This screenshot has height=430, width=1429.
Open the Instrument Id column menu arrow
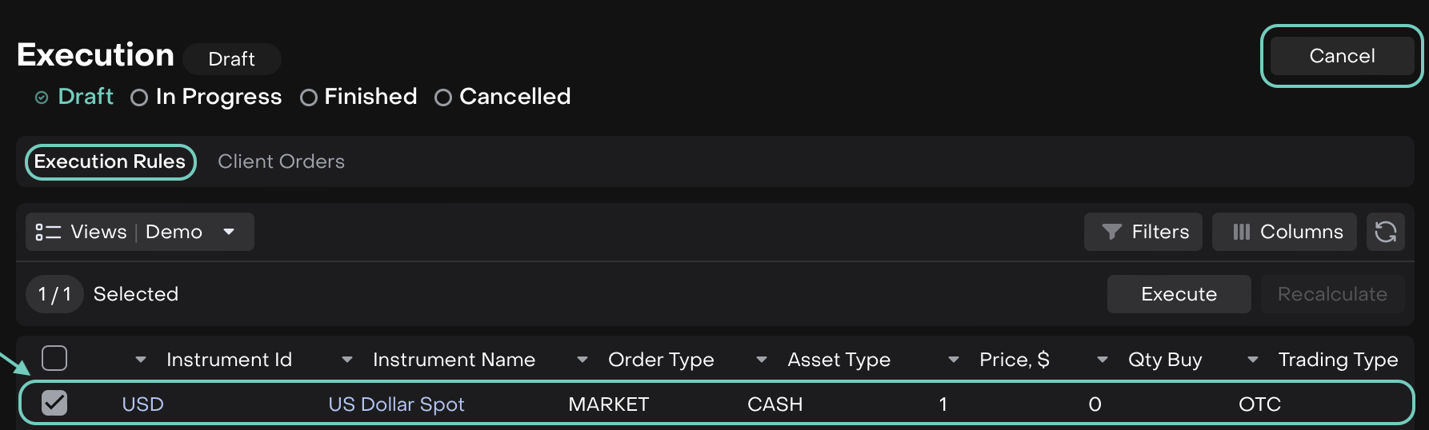(x=141, y=360)
